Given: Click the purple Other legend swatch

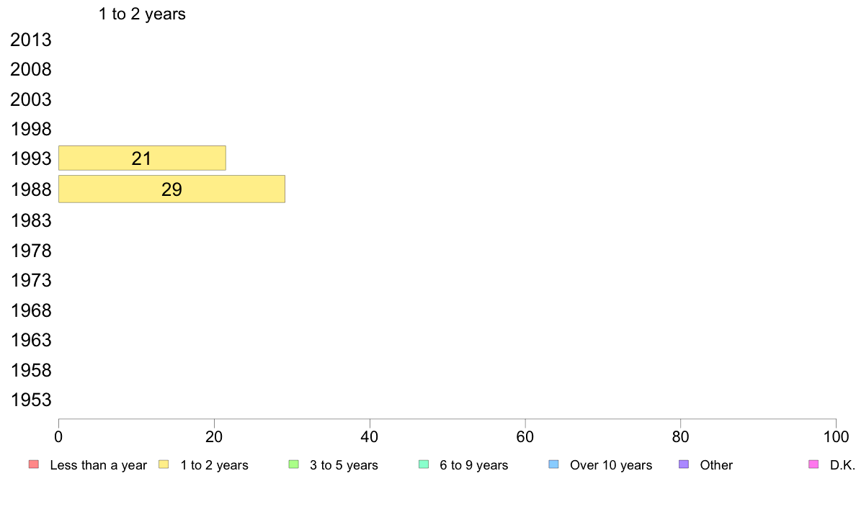Looking at the screenshot, I should [684, 464].
